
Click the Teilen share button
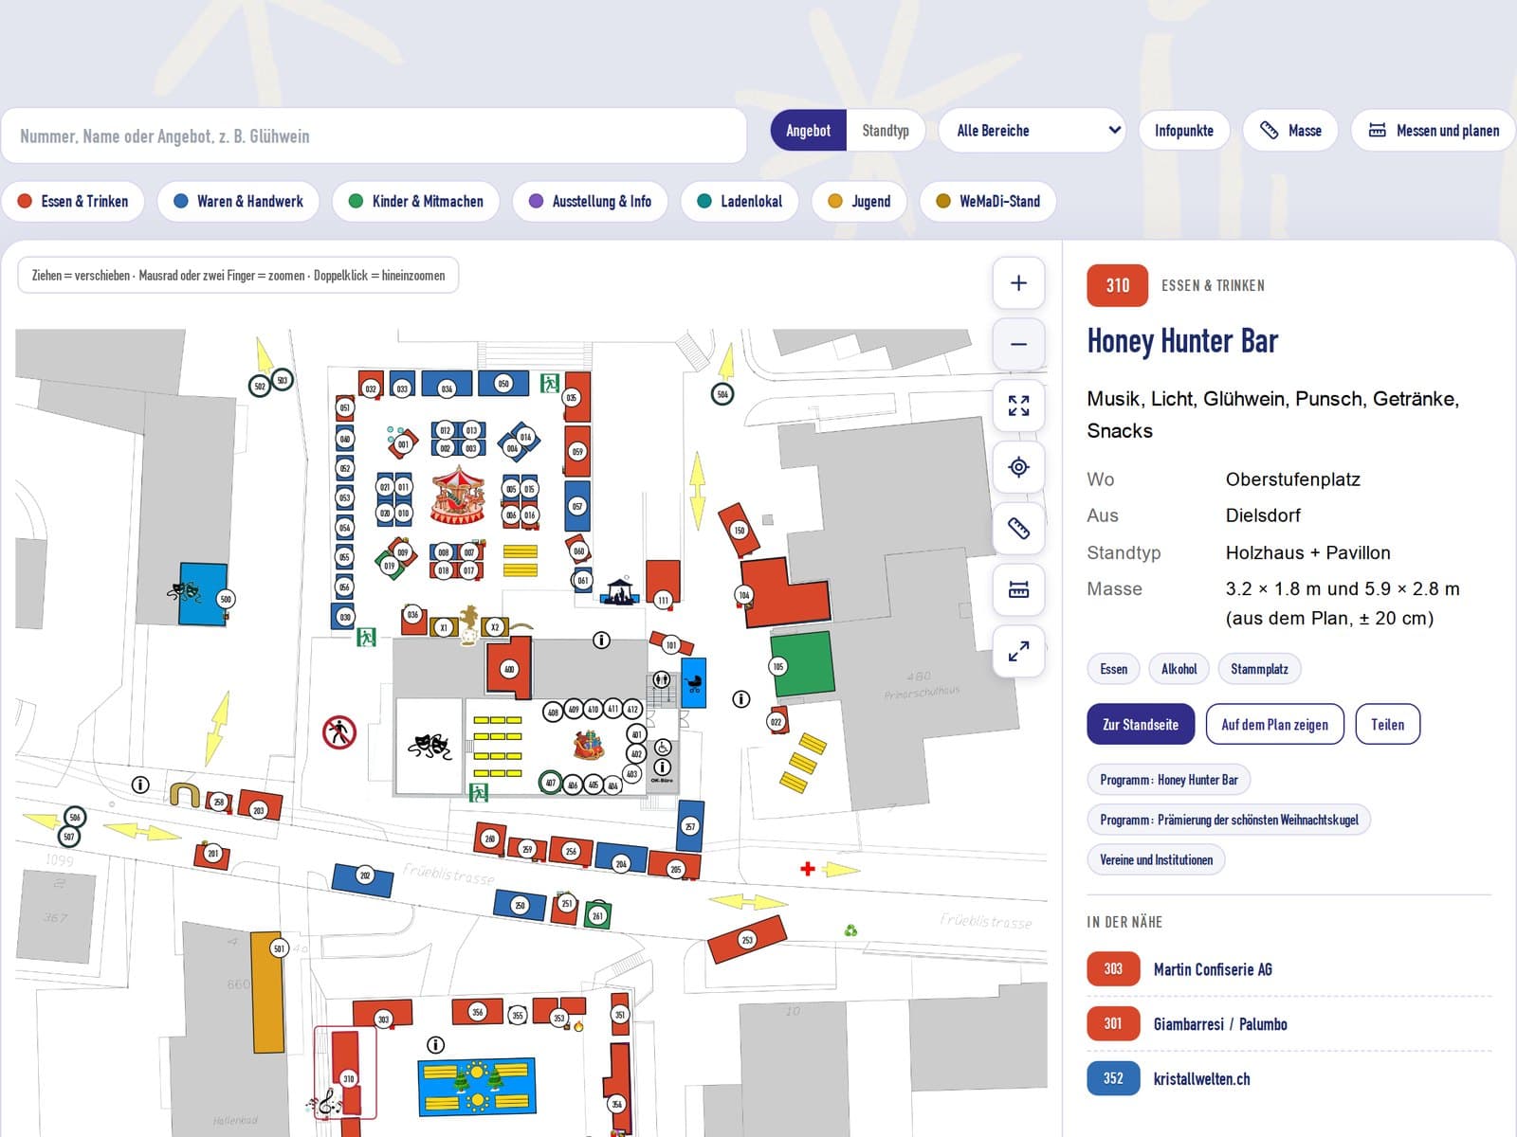coord(1387,724)
